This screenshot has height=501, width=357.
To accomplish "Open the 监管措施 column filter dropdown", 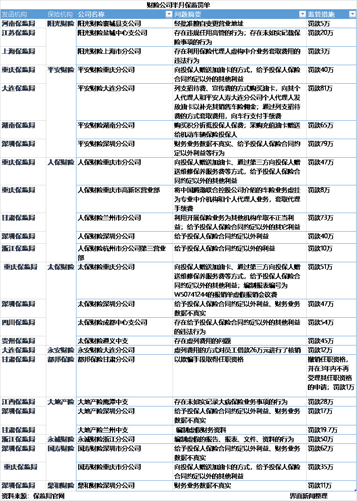I will pyautogui.click(x=352, y=14).
